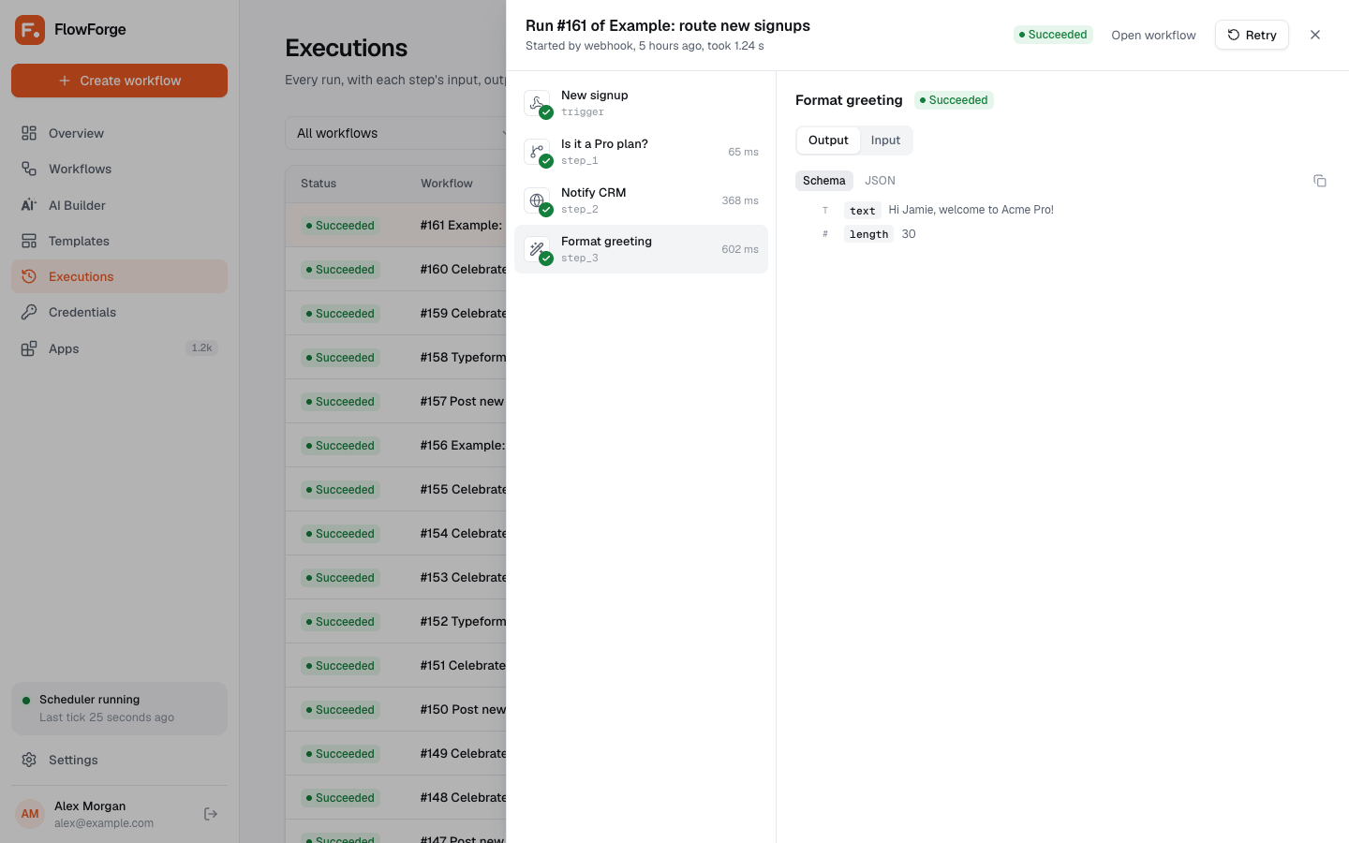This screenshot has width=1349, height=843.
Task: Switch to the Input tab
Action: click(x=885, y=140)
